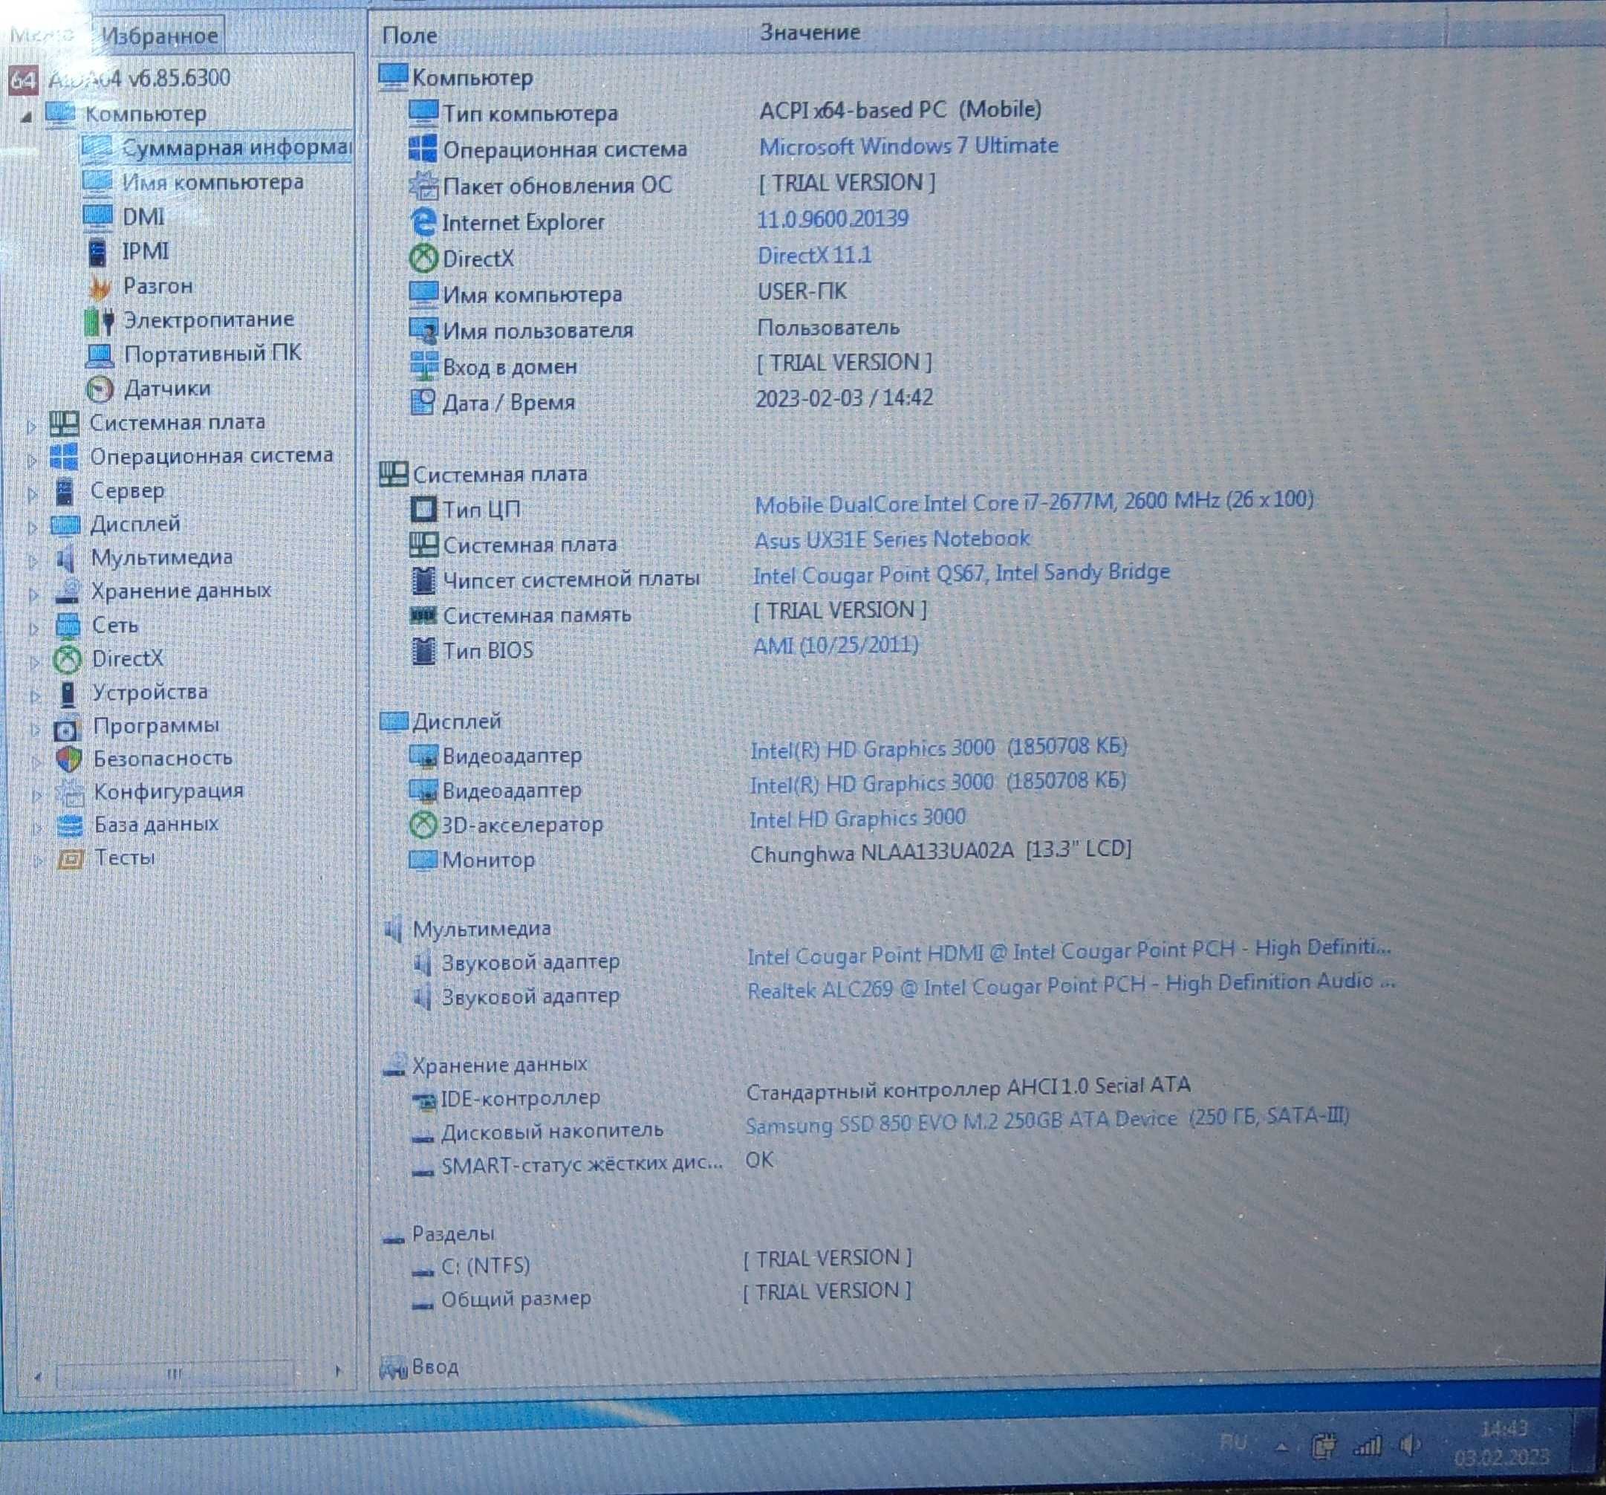Click the Тесты icon in tree
This screenshot has width=1606, height=1495.
[71, 859]
